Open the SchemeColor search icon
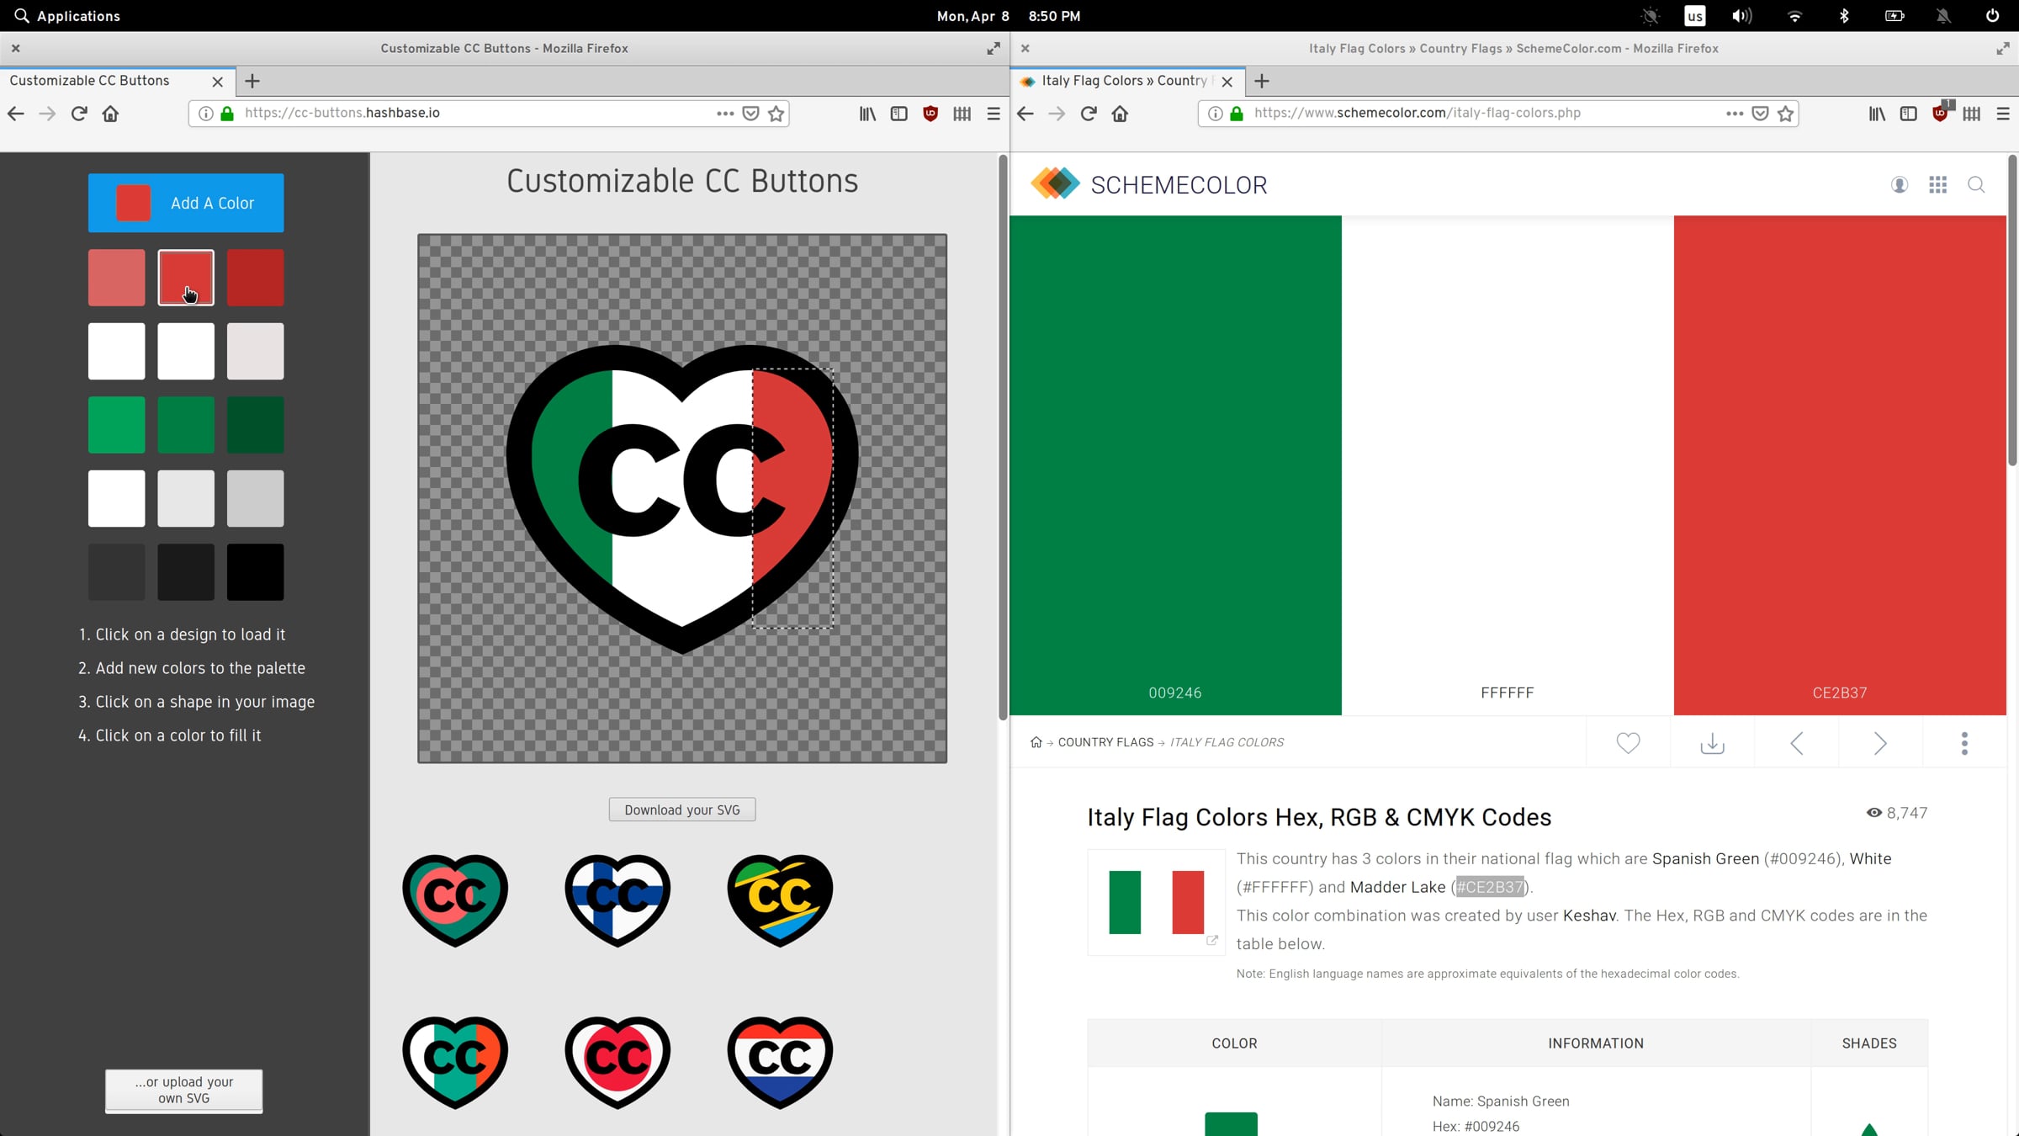This screenshot has height=1136, width=2019. [x=1976, y=185]
